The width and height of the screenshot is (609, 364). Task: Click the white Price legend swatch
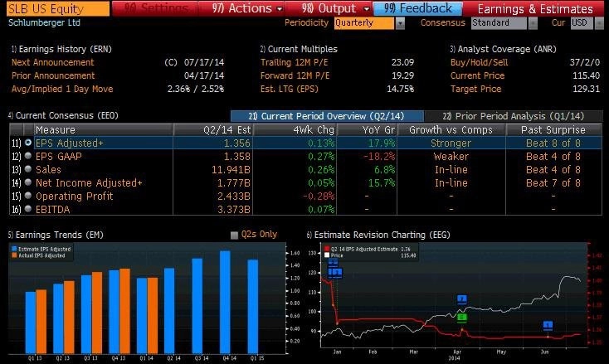pos(327,255)
